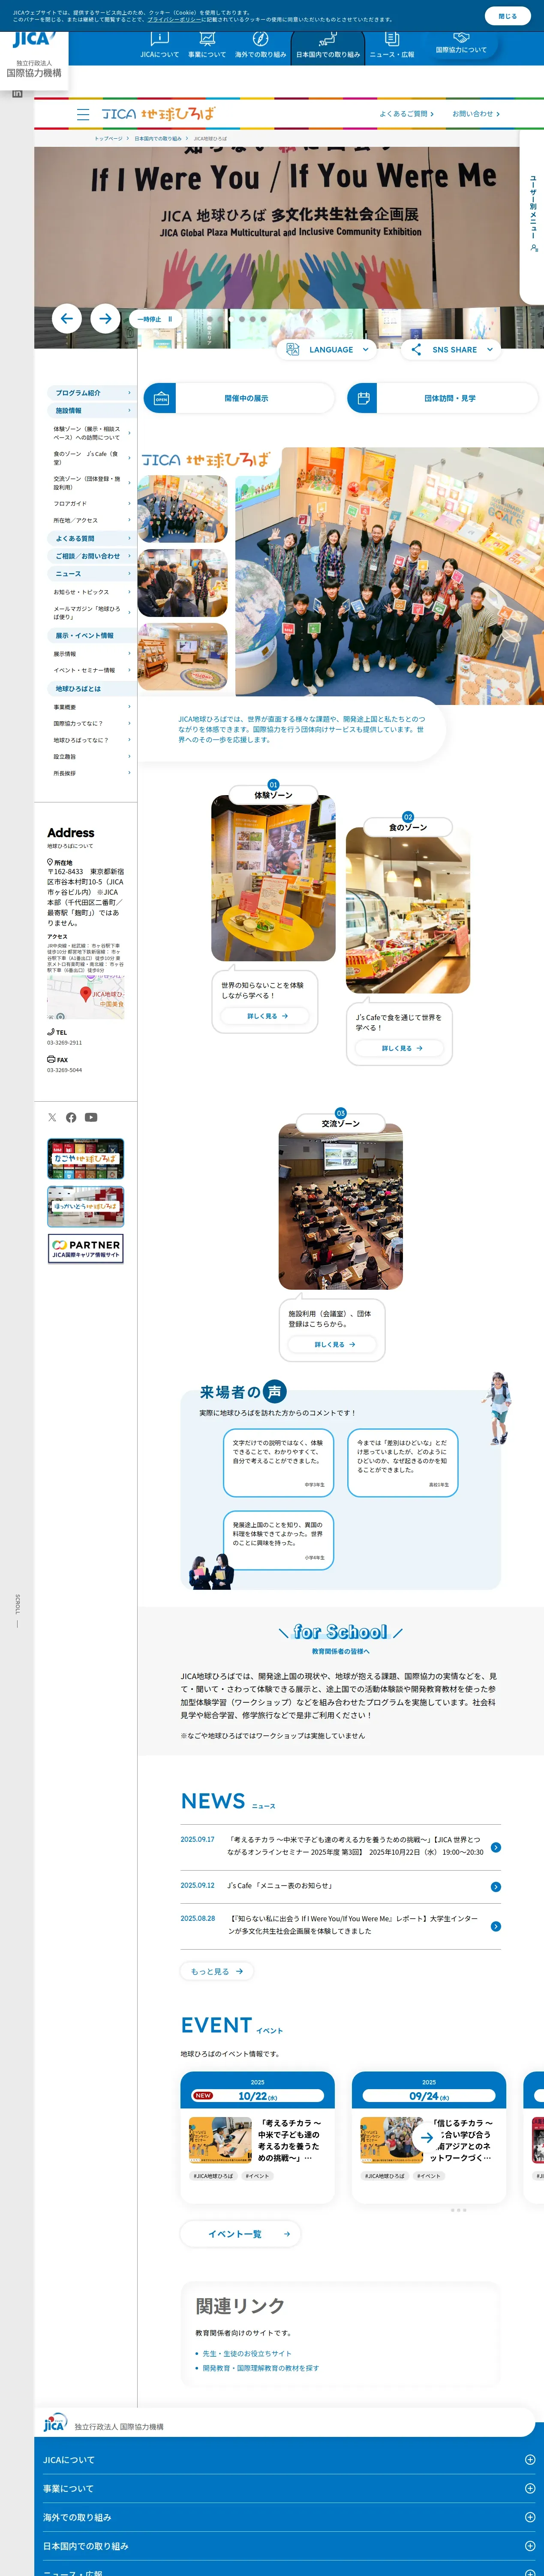Open the PARTNER career site banner
The image size is (544, 2576).
(x=86, y=1249)
